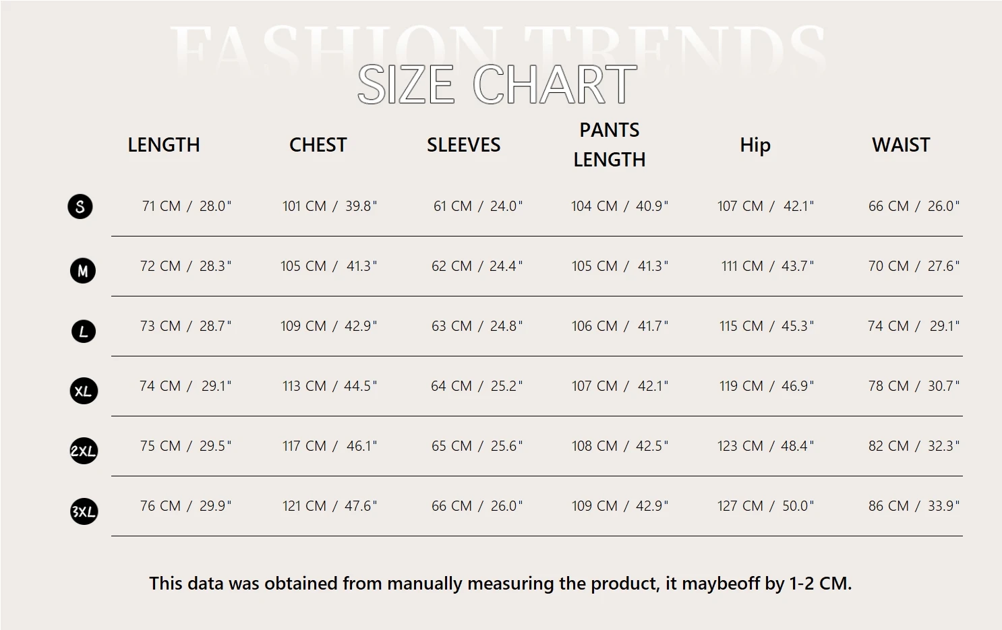Click the CHEST column header
Viewport: 1002px width, 630px height.
pos(318,145)
